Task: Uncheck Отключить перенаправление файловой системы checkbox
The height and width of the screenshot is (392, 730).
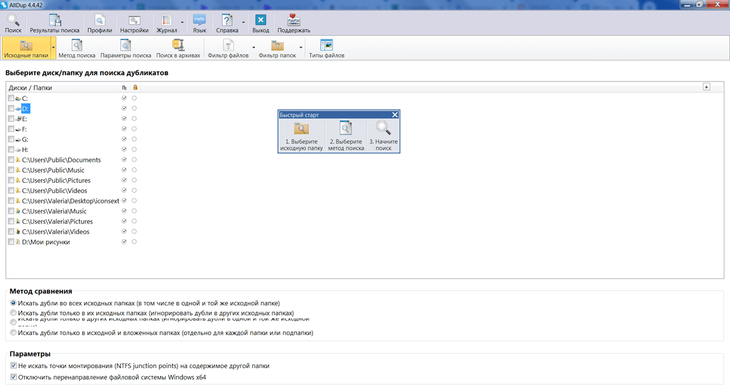Action: point(14,377)
